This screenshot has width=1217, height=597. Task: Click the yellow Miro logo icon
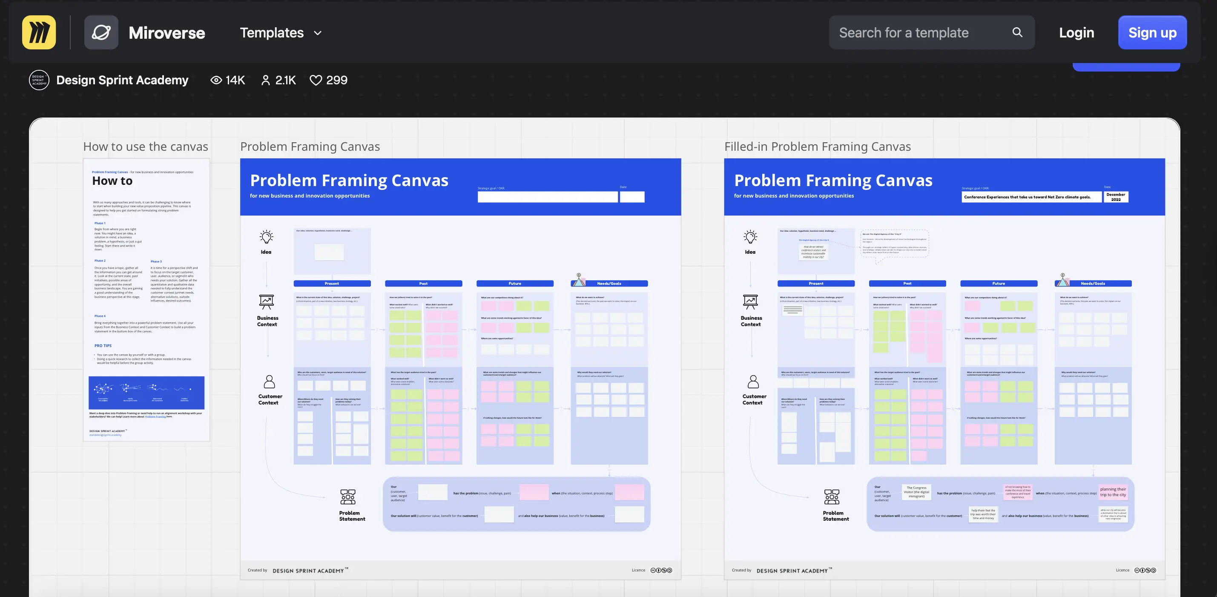[x=39, y=33]
